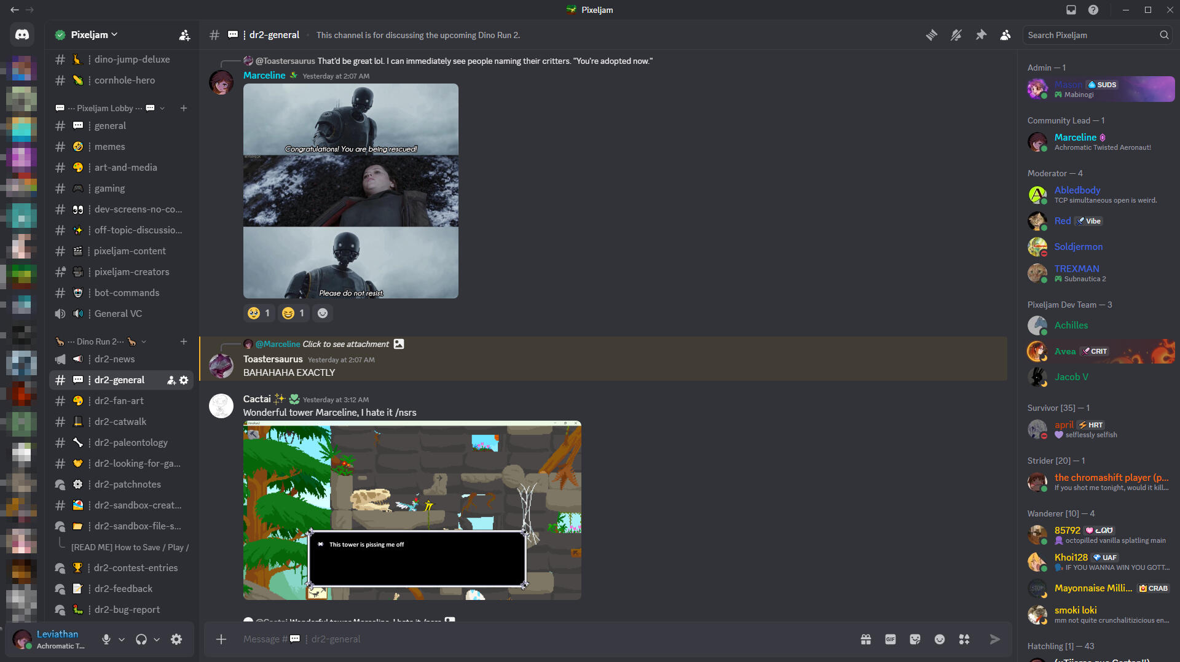Click the Avea member entry
This screenshot has height=662, width=1180.
1099,351
